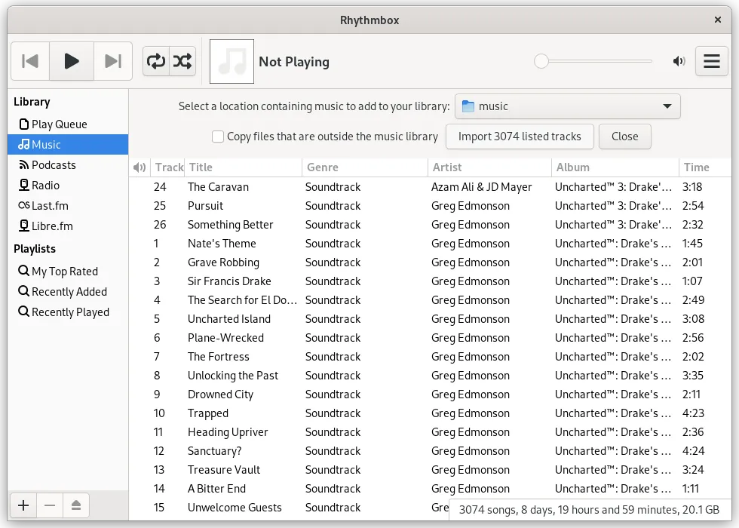Import the 3074 listed tracks
The width and height of the screenshot is (739, 528).
[520, 137]
